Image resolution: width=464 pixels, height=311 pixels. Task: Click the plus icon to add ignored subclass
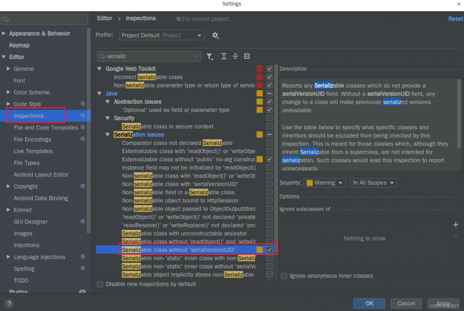tap(456, 225)
